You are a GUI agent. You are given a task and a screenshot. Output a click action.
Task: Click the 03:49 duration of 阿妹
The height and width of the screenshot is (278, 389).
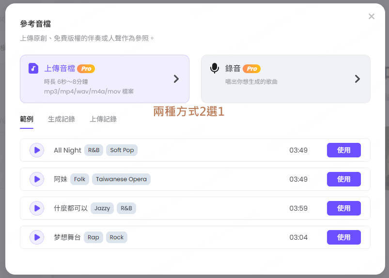pyautogui.click(x=298, y=179)
